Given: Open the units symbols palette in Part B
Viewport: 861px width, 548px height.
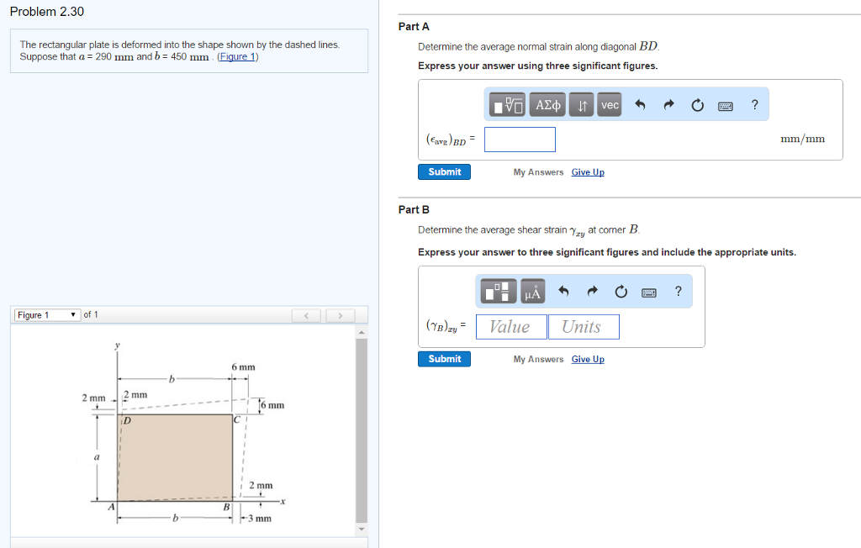Looking at the screenshot, I should [x=532, y=292].
